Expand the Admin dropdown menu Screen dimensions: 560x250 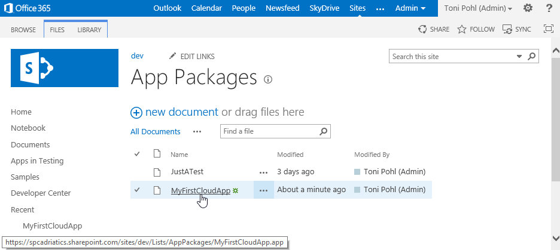[x=410, y=8]
